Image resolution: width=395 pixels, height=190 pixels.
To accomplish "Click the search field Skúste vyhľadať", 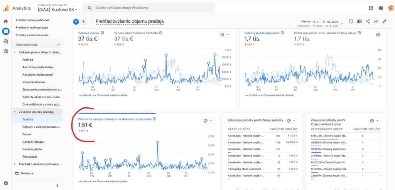I will (x=149, y=8).
